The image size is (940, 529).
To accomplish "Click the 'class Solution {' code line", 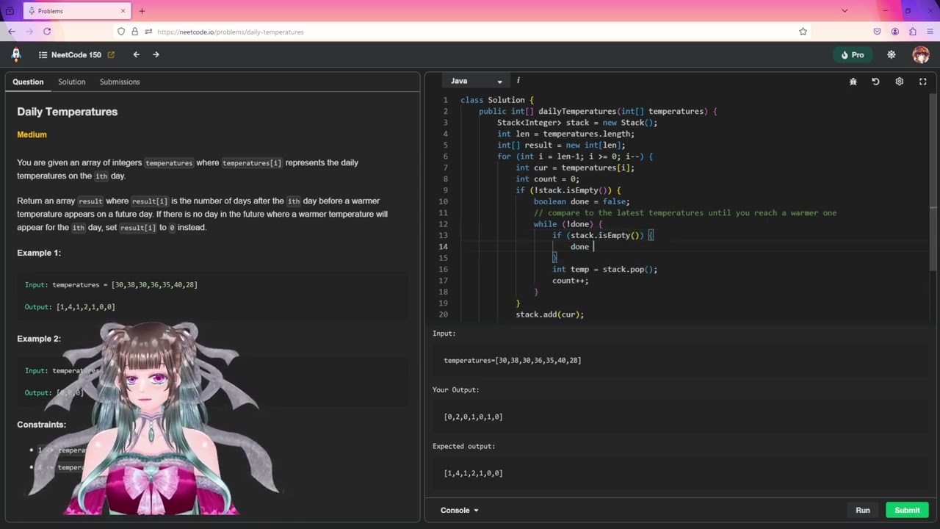I will click(497, 100).
